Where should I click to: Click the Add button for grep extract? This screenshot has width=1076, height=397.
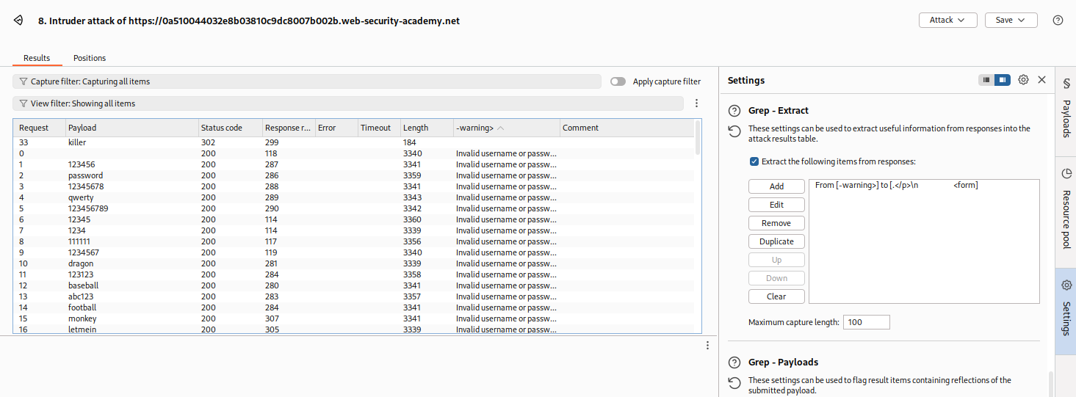pyautogui.click(x=776, y=186)
